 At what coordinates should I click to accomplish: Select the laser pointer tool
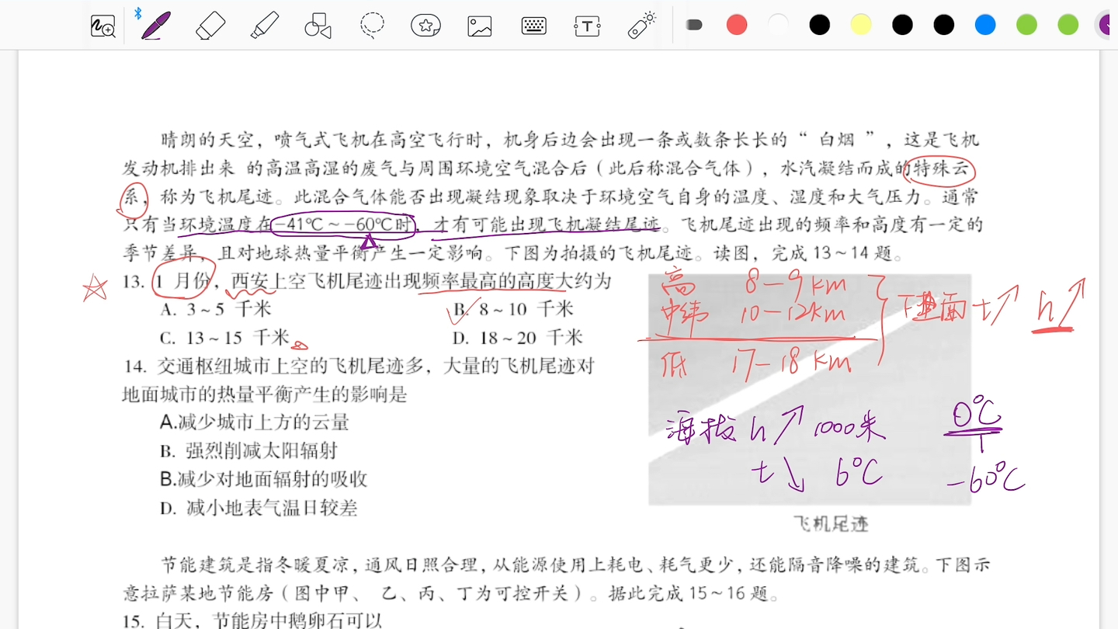[x=642, y=25]
